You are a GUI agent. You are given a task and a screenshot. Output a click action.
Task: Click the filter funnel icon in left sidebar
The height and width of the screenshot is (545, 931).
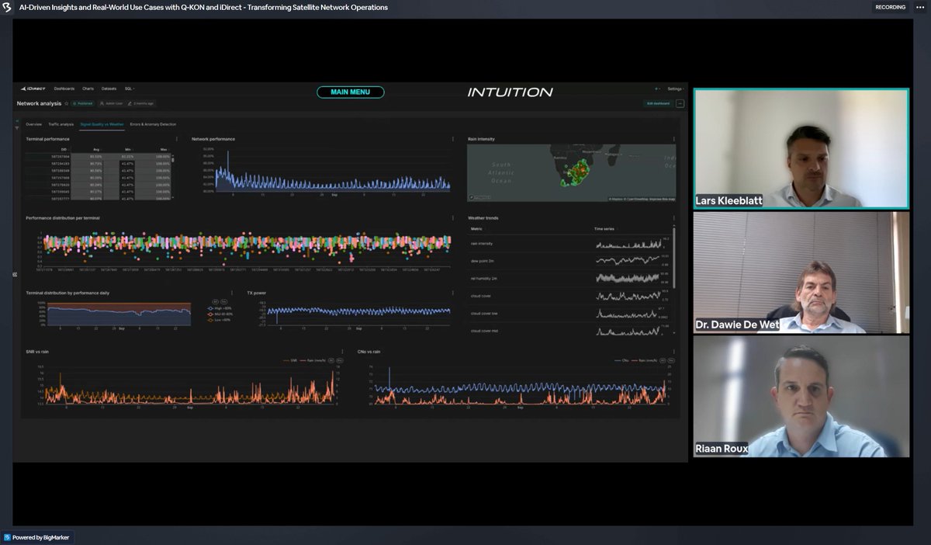[x=16, y=128]
